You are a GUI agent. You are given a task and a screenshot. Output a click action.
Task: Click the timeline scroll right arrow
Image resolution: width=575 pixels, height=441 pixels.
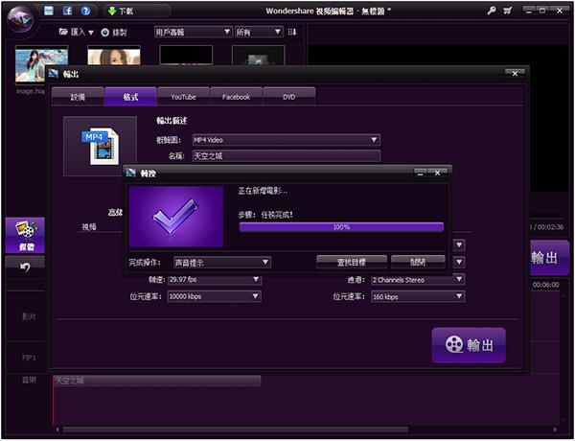tap(555, 429)
